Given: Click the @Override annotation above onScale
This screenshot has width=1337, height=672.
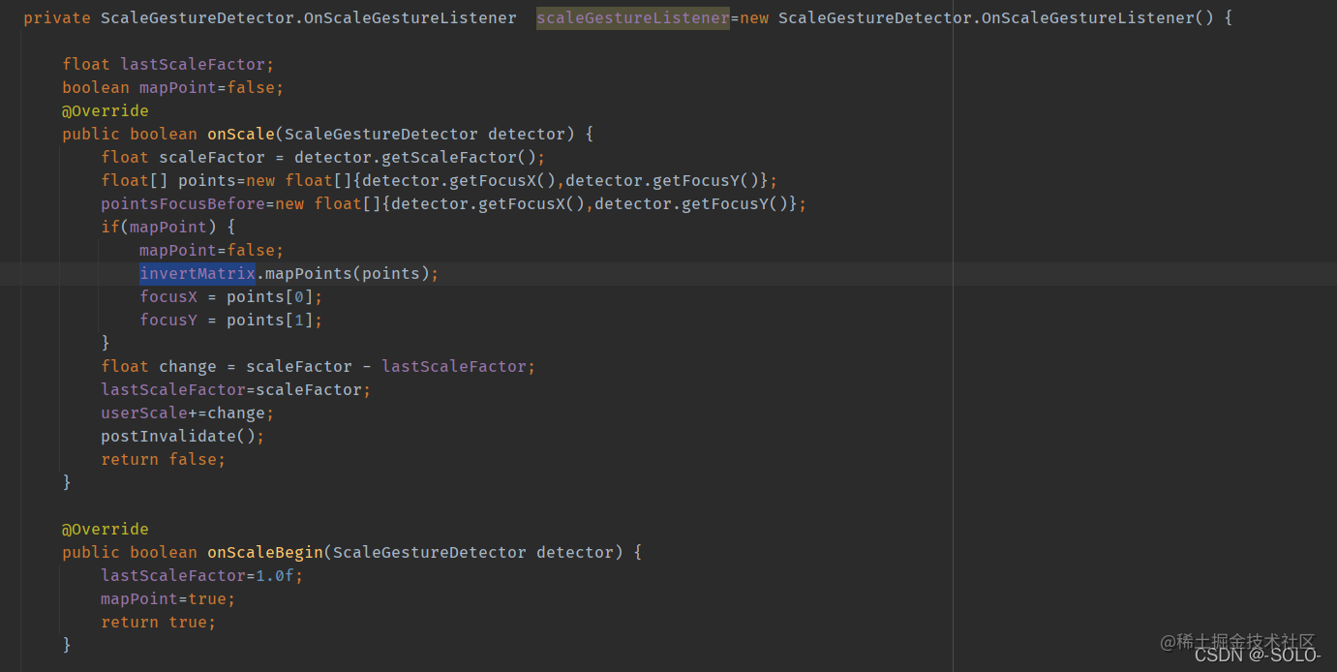Looking at the screenshot, I should (x=106, y=110).
